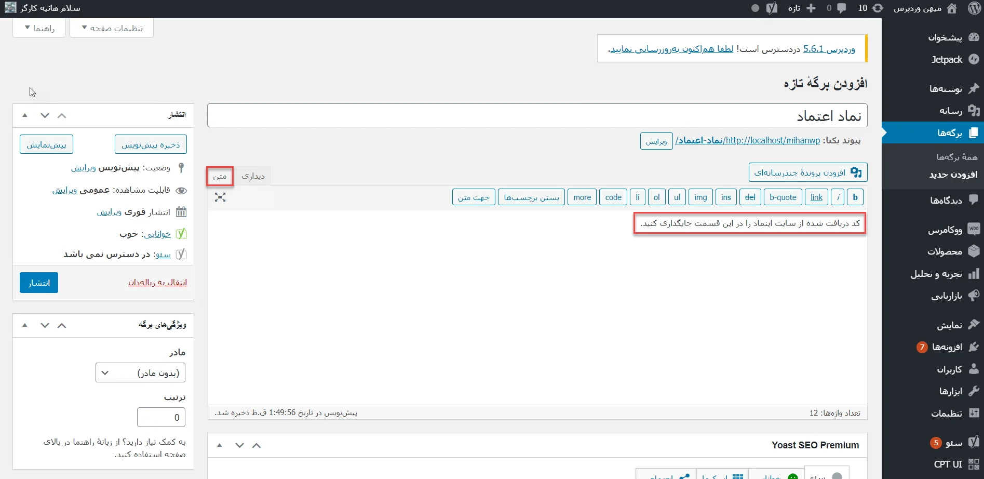
Task: Toggle Yoast SEO Premium panel collapse arrow
Action: tap(220, 445)
